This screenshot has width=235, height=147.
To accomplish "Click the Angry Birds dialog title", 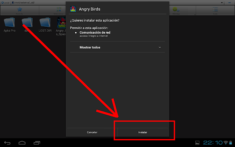I will (90, 9).
